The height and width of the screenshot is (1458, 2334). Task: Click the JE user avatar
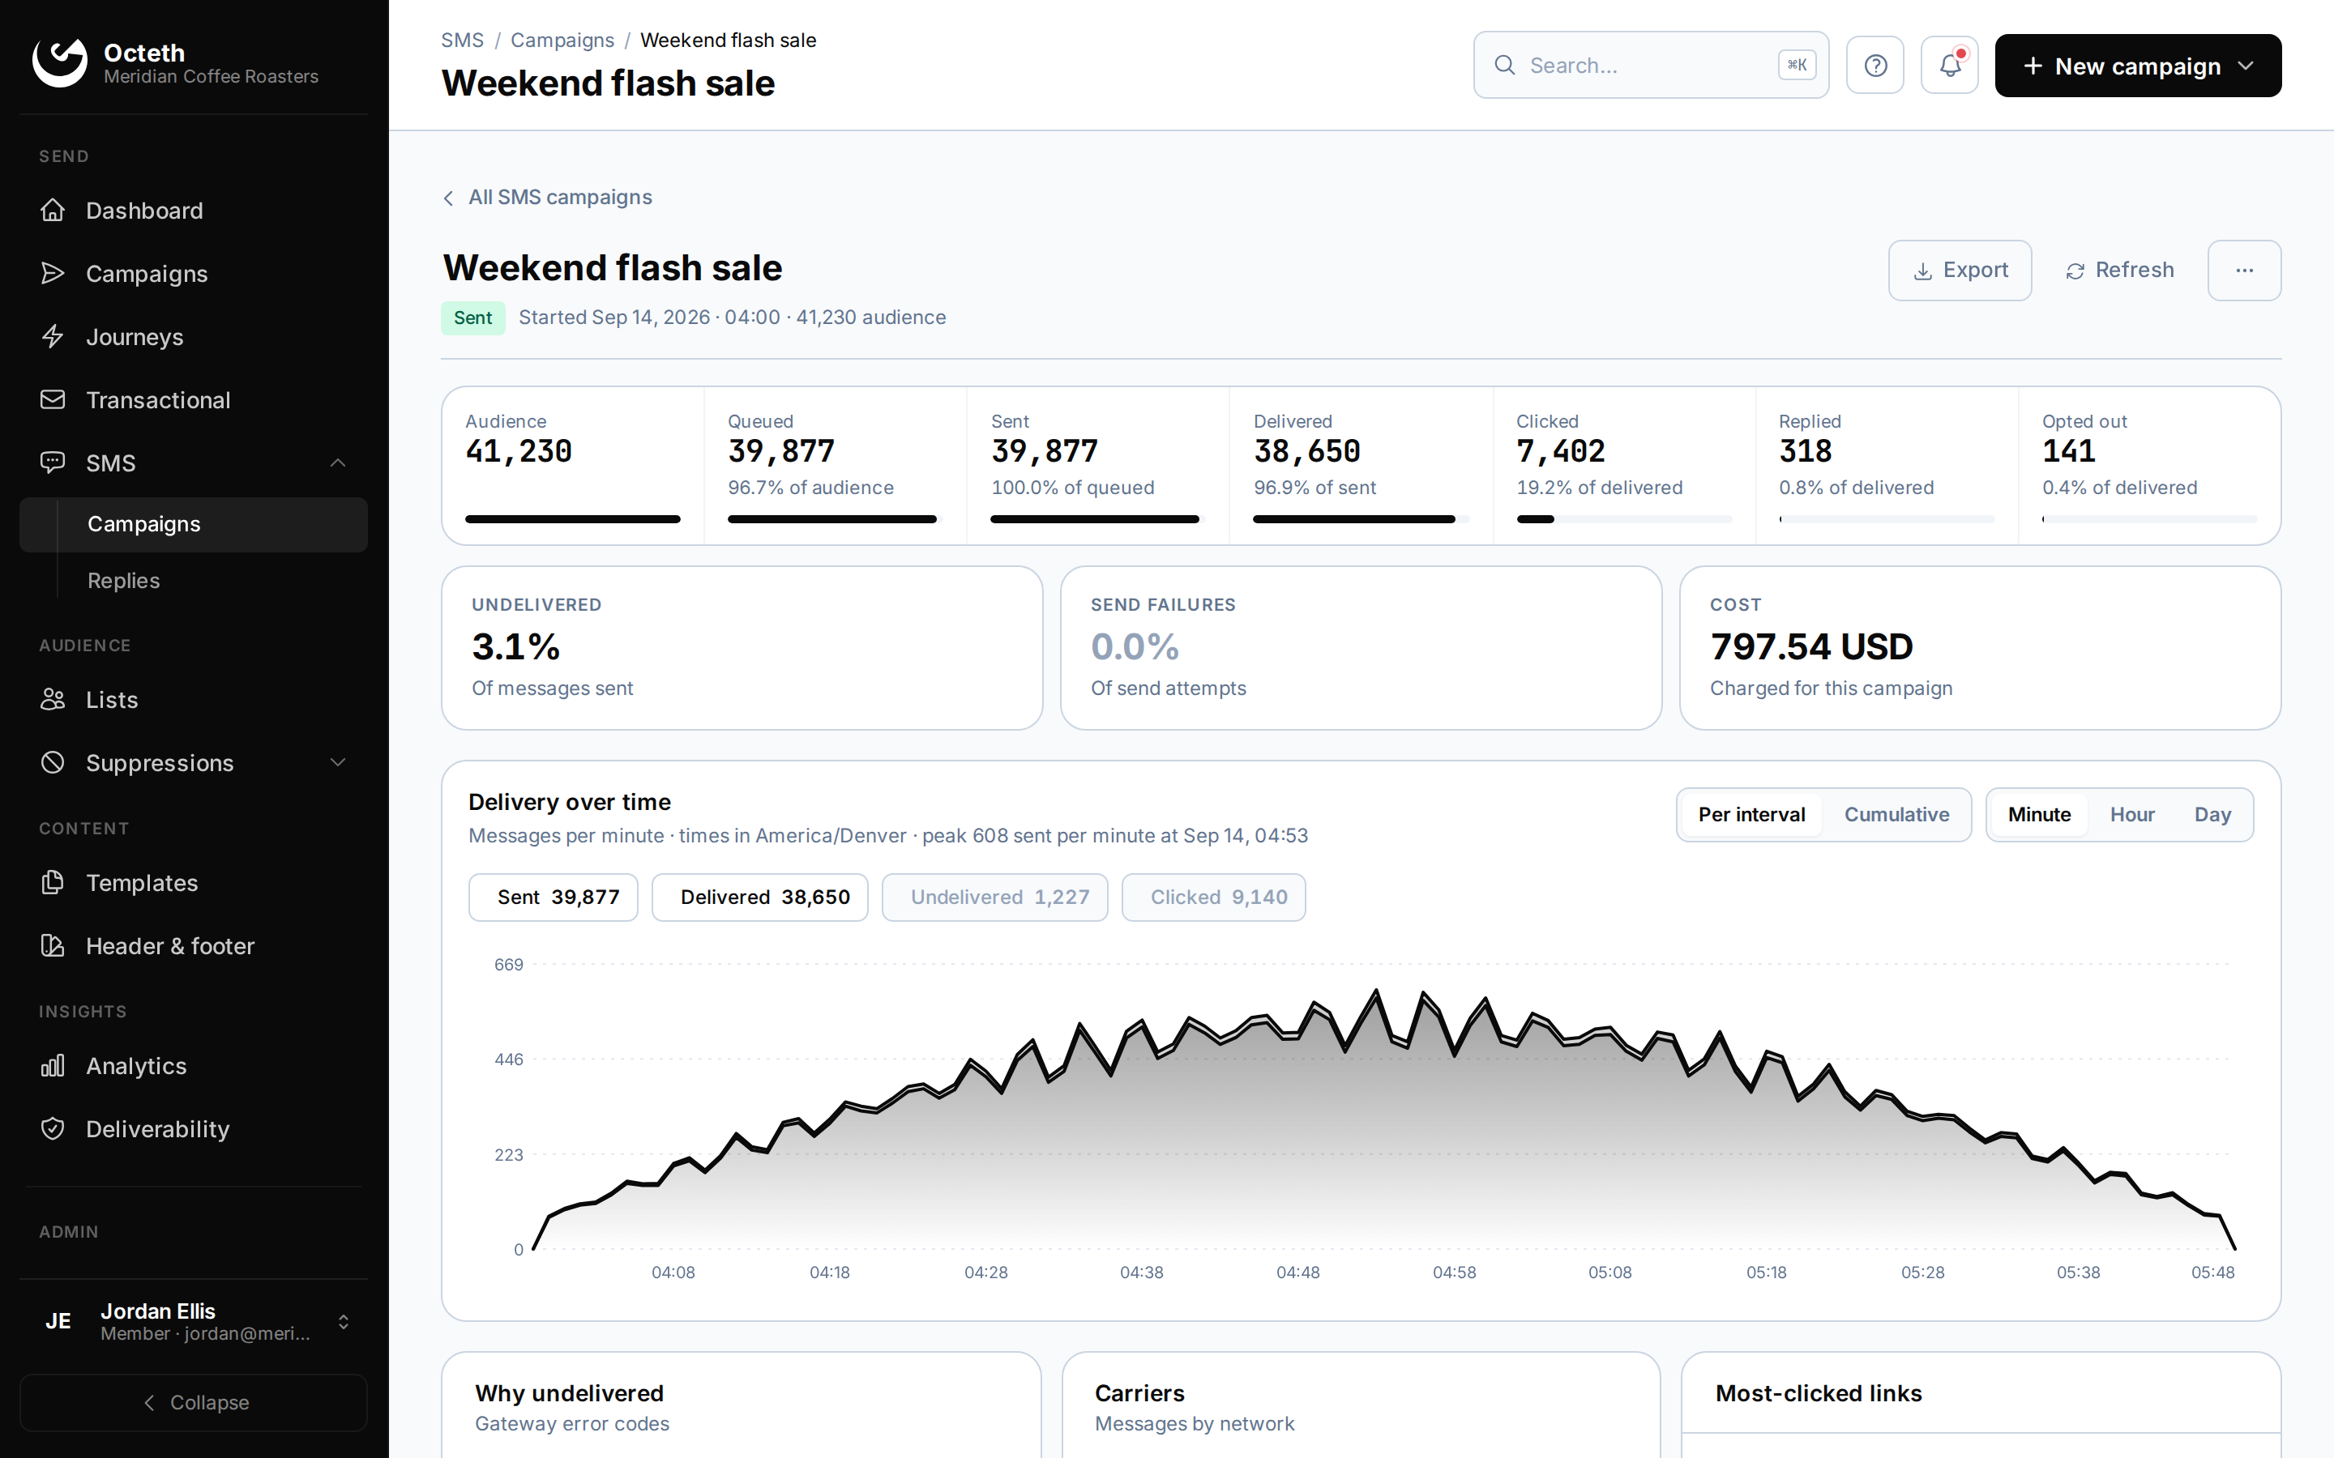(x=58, y=1321)
